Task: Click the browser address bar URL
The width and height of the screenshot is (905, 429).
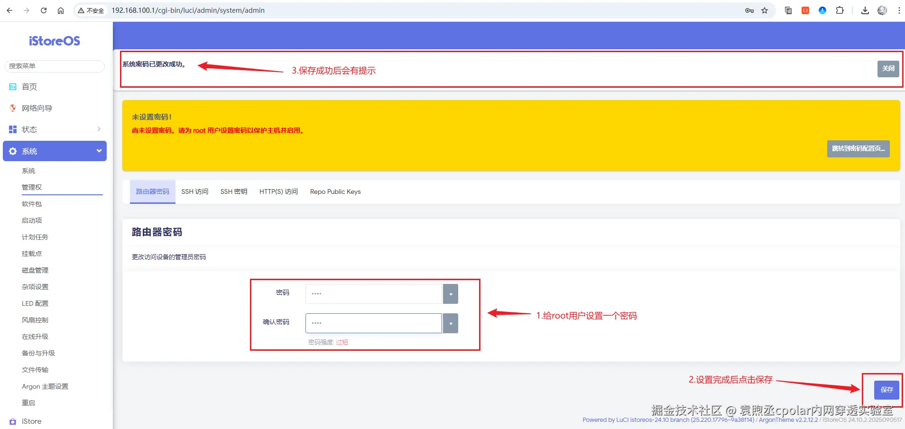Action: click(x=188, y=10)
